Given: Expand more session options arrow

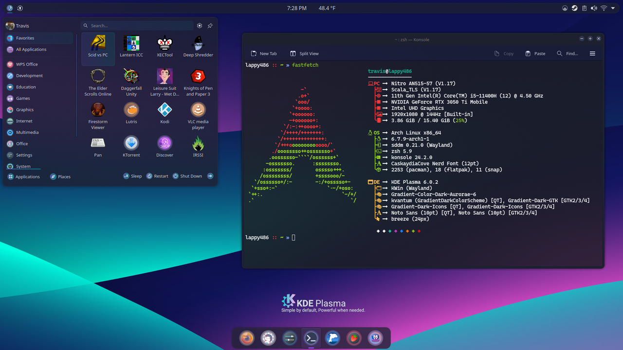Looking at the screenshot, I should 210,176.
